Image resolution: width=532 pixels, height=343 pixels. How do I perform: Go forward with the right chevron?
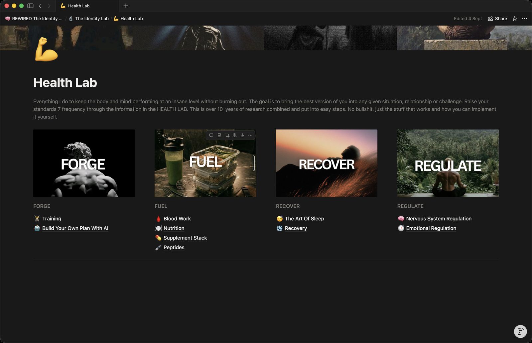tap(49, 6)
